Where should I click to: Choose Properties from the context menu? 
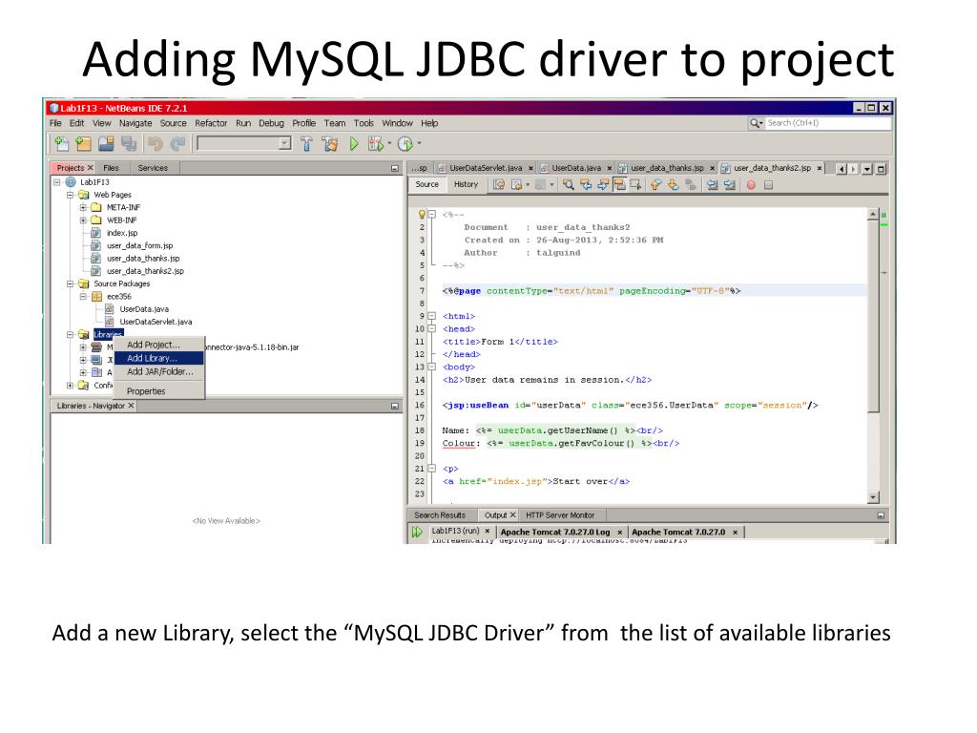point(159,391)
